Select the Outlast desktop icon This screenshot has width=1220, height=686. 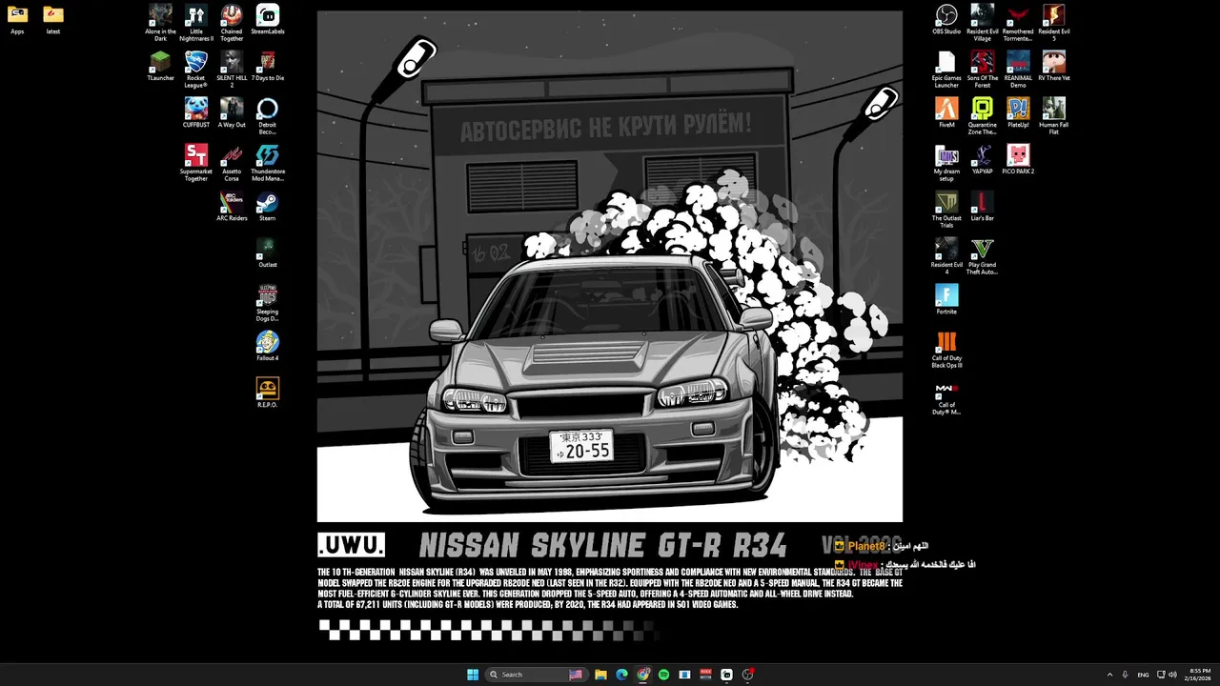coord(268,253)
